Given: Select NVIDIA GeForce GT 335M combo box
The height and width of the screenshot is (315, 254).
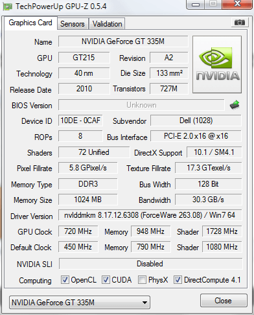Looking at the screenshot, I should (x=80, y=303).
